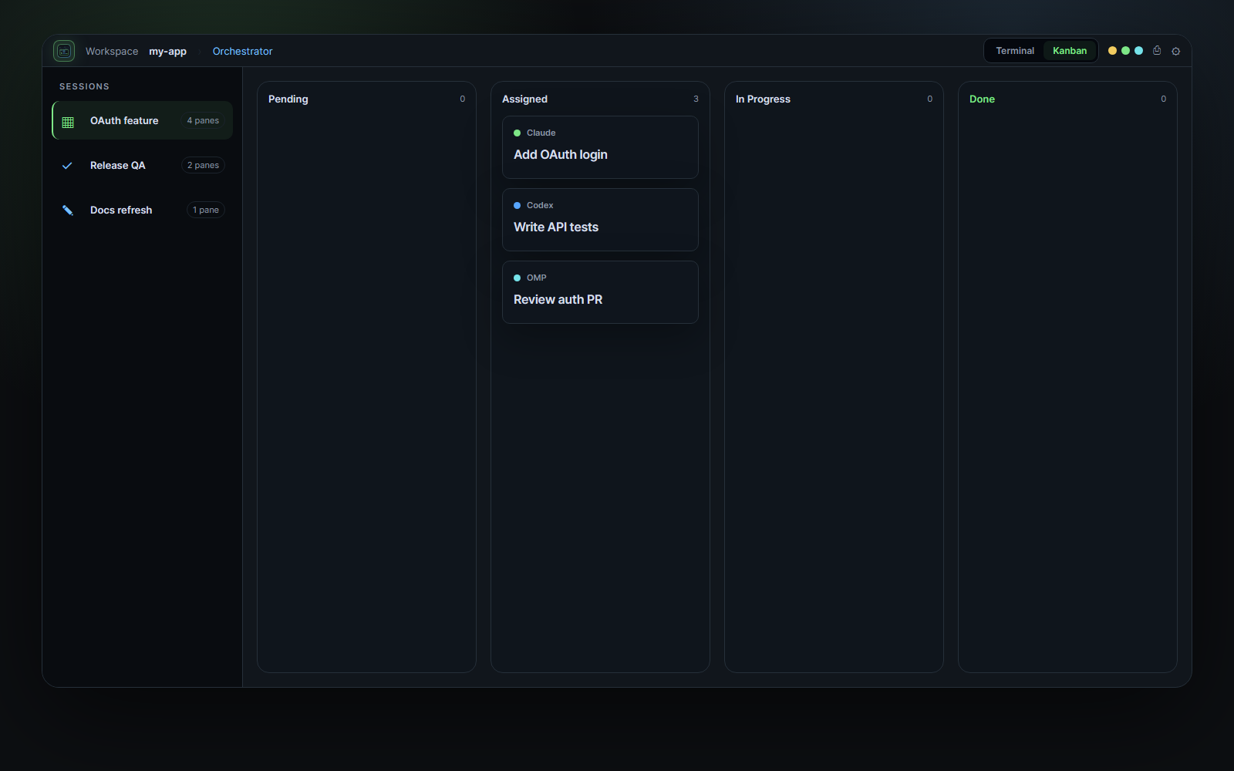Click the cyan dot in header
The image size is (1234, 771).
pyautogui.click(x=1138, y=51)
